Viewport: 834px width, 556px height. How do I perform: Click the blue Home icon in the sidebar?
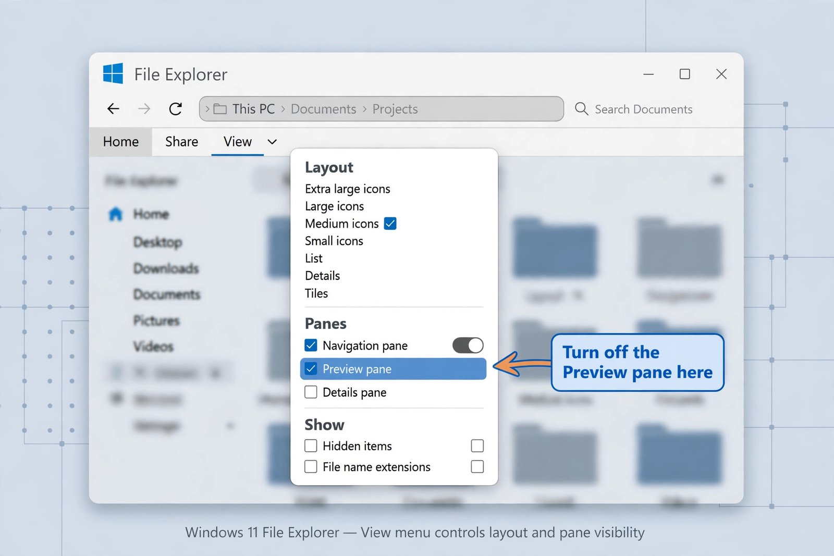point(115,214)
